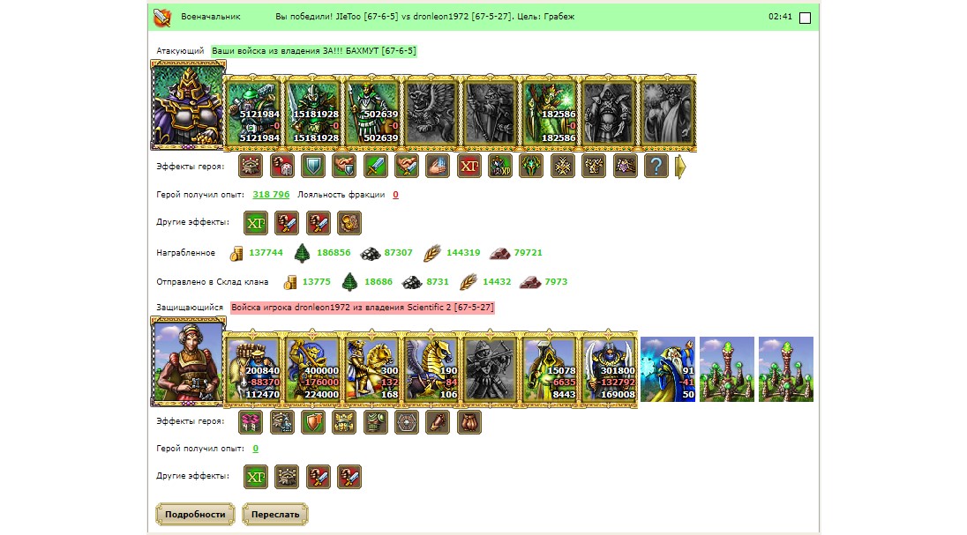The width and height of the screenshot is (967, 535).
Task: Click the pink tower defender hero effect
Action: tap(251, 422)
